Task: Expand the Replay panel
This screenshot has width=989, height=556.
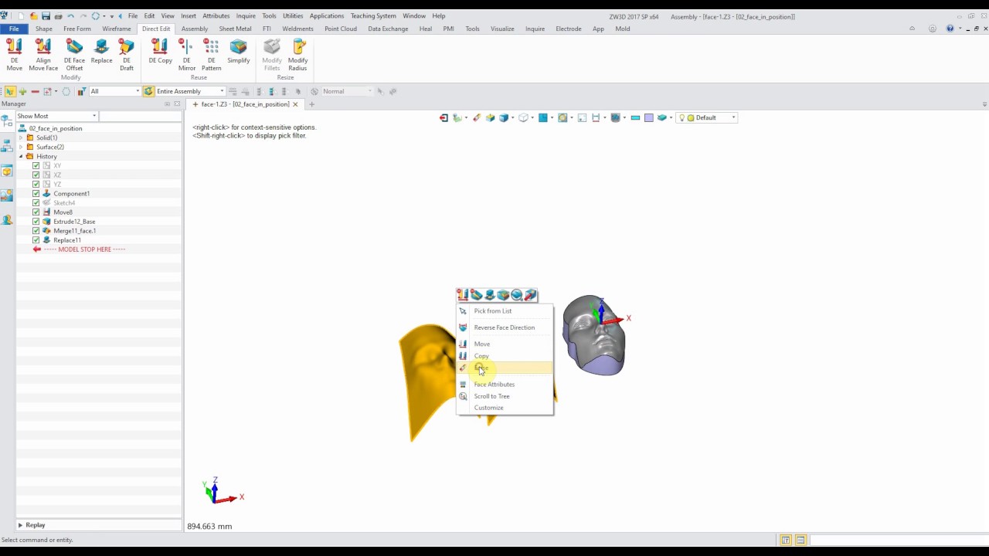Action: click(x=20, y=525)
